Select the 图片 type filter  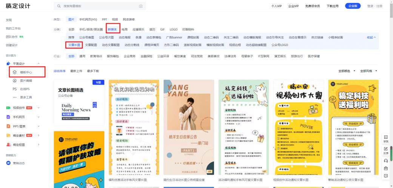point(71,19)
